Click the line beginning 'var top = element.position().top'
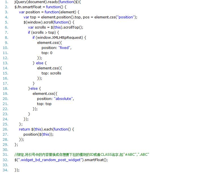 pos(80,17)
